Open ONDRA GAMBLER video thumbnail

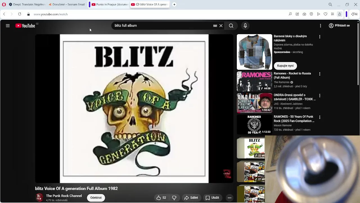coord(255,103)
